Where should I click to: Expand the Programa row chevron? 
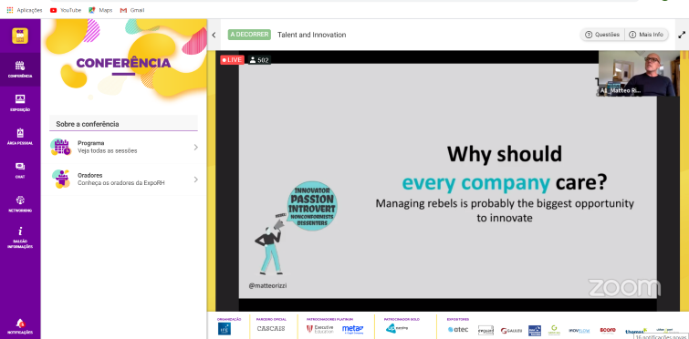[195, 148]
